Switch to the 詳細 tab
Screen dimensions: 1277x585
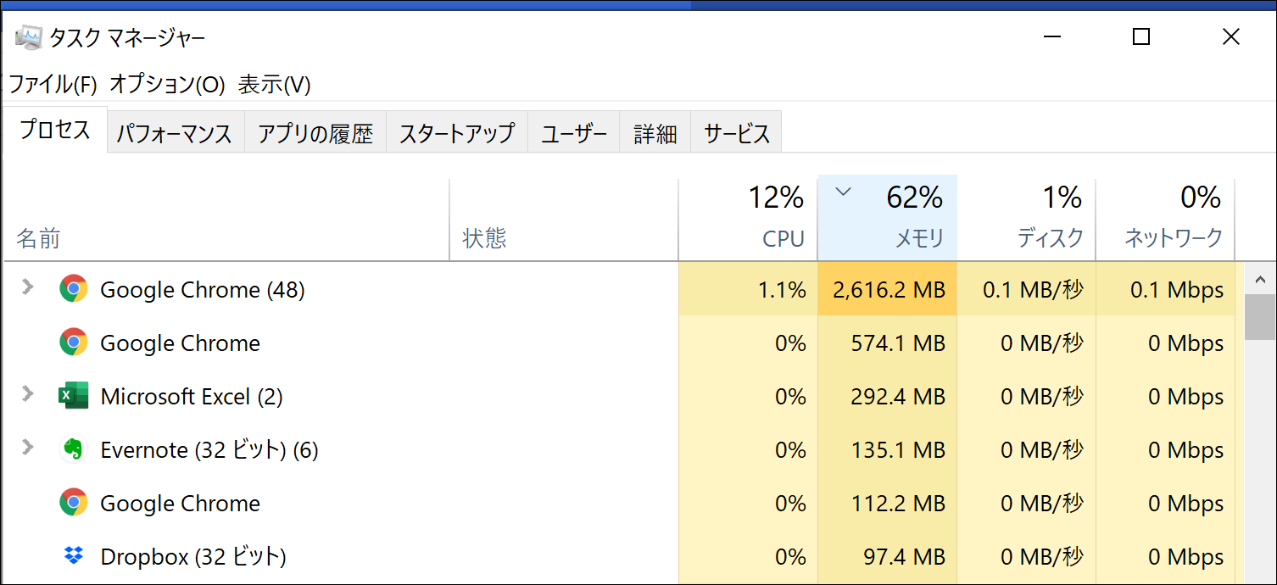coord(655,133)
